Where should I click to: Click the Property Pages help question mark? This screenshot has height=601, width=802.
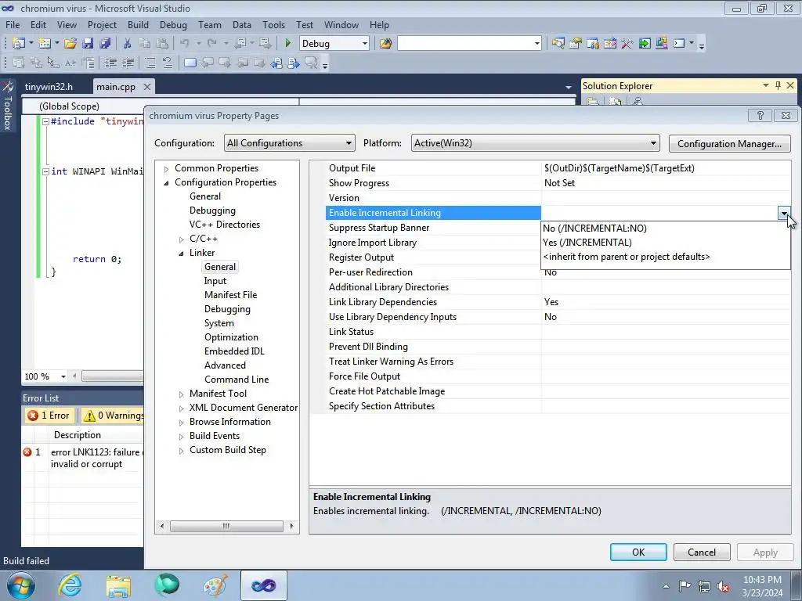pos(760,116)
